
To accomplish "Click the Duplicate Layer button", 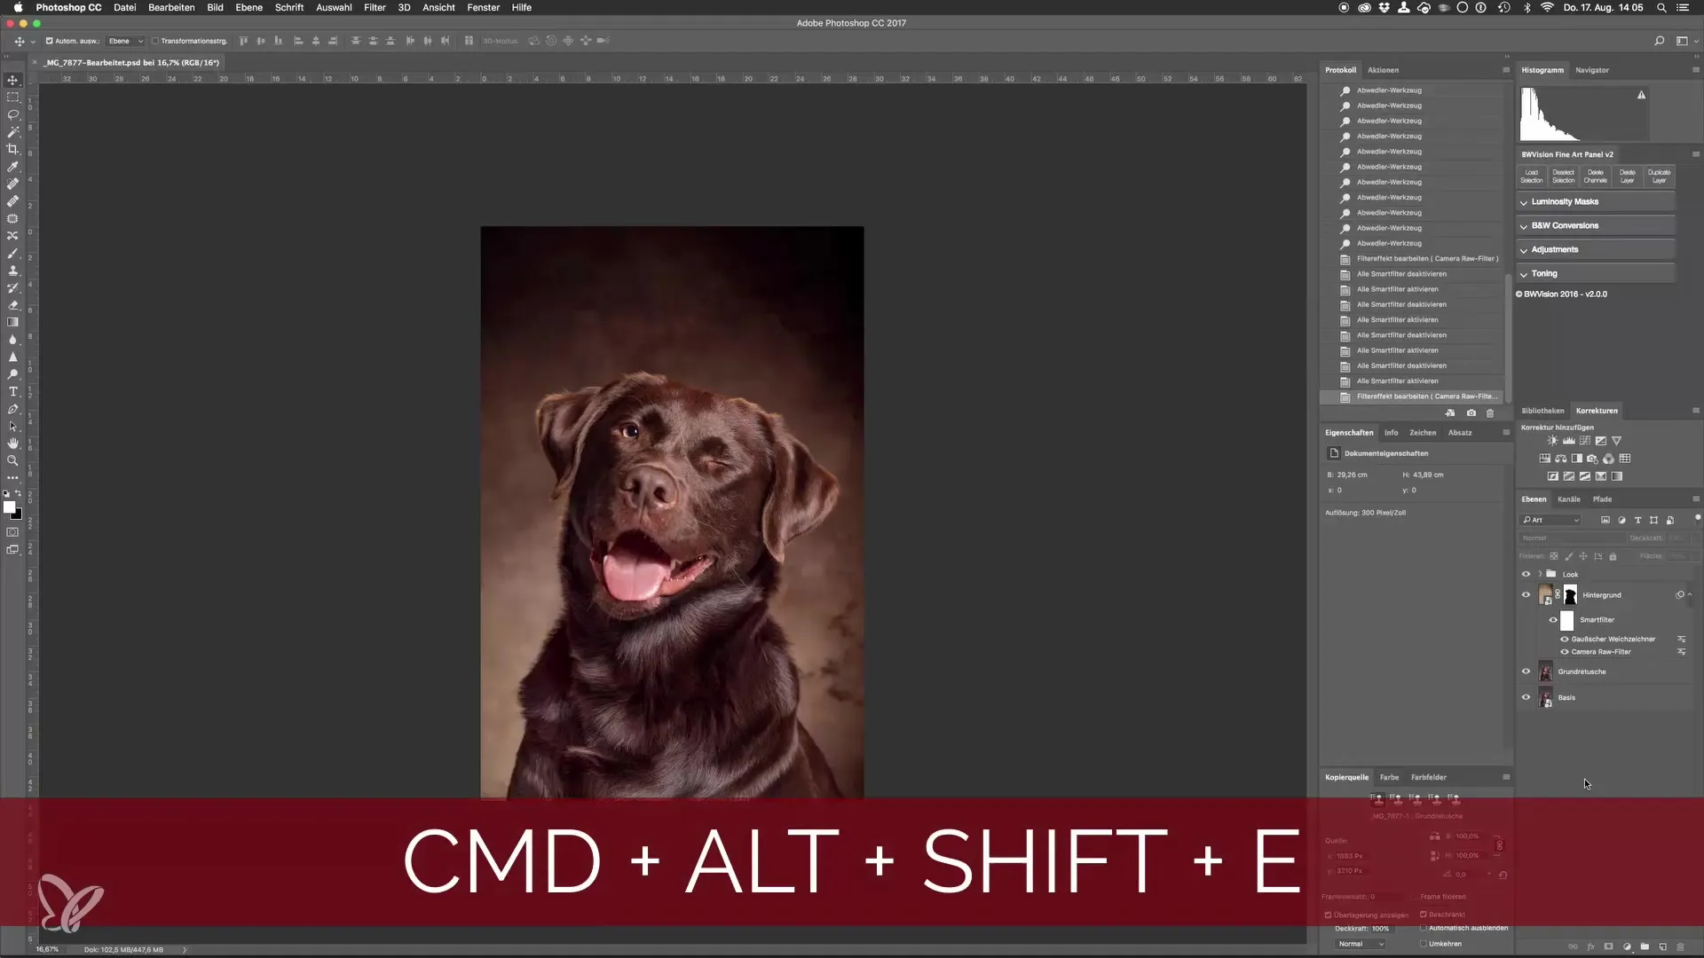I will 1659,177.
